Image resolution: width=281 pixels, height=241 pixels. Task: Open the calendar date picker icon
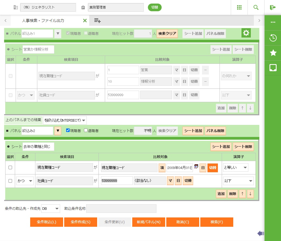pos(196,167)
